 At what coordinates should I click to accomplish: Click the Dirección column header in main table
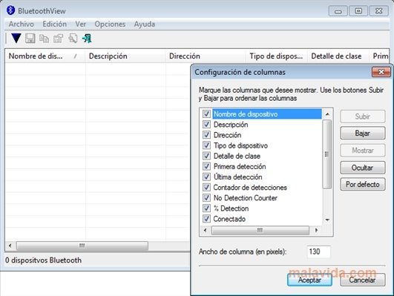point(205,56)
